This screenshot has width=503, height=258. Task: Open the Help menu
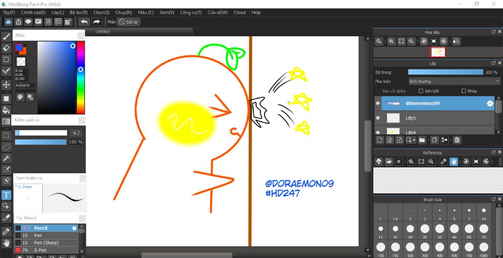tap(256, 12)
